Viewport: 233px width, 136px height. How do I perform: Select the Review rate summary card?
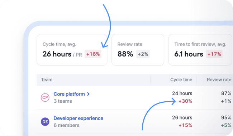(138, 50)
